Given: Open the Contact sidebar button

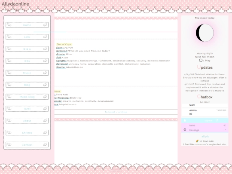Looking at the screenshot, I should point(27,145).
